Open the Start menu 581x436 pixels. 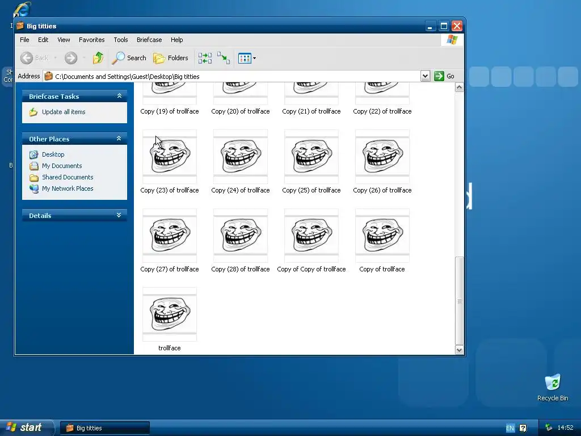27,427
